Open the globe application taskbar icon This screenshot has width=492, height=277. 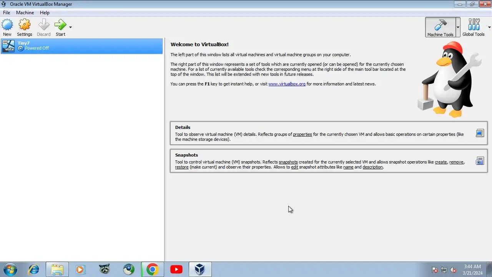(x=128, y=269)
